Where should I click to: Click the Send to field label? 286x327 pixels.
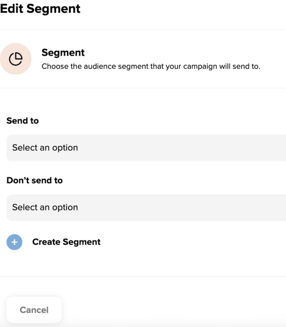click(22, 121)
